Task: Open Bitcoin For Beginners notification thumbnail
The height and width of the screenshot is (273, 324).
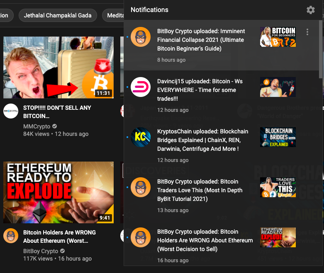Action: (x=278, y=37)
